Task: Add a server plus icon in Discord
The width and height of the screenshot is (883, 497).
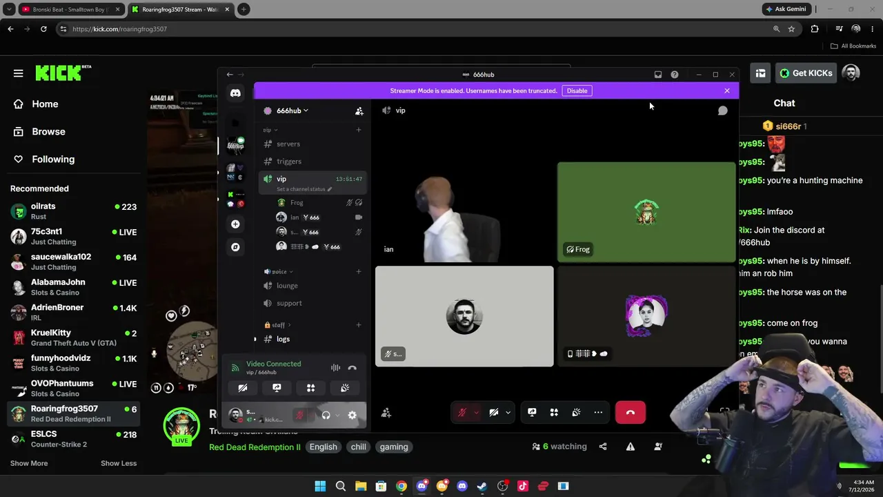Action: (235, 224)
